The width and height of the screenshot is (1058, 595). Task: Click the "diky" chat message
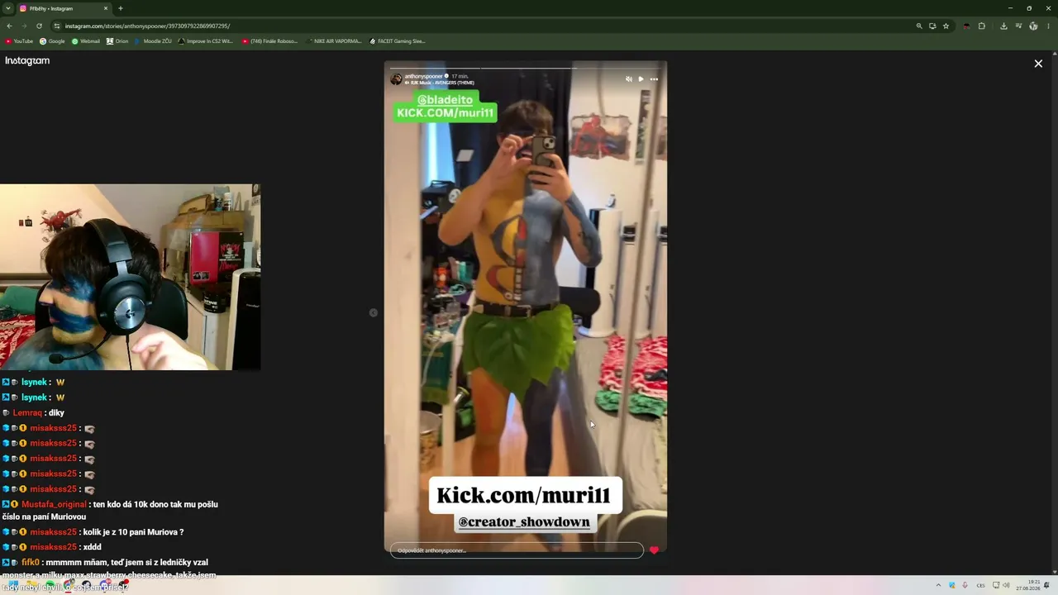pos(56,412)
